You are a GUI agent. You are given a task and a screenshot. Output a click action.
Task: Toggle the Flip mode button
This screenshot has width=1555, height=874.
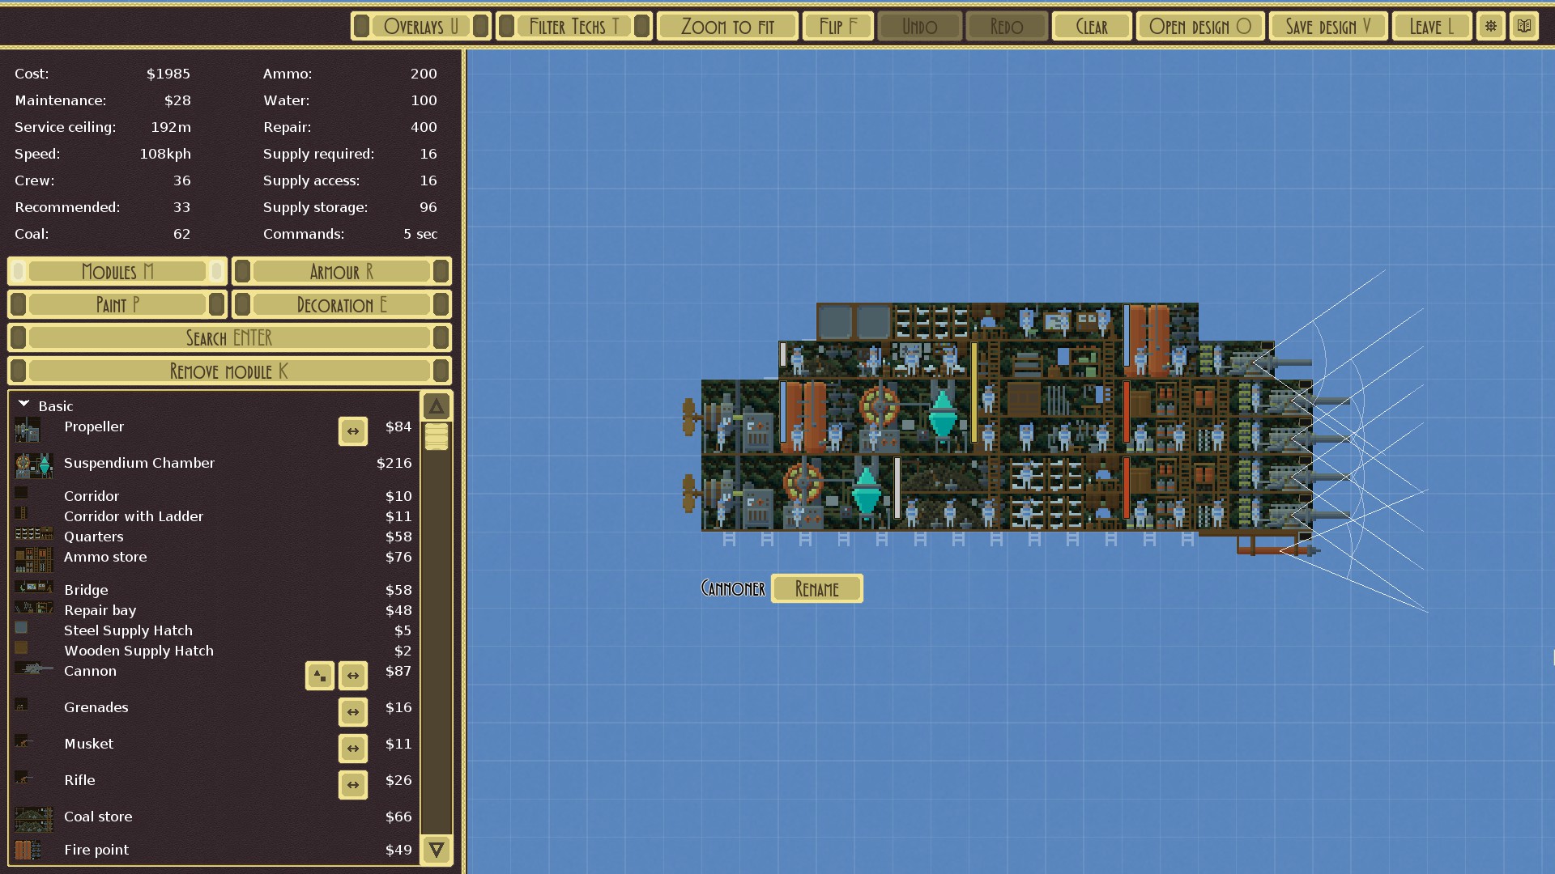click(x=837, y=26)
